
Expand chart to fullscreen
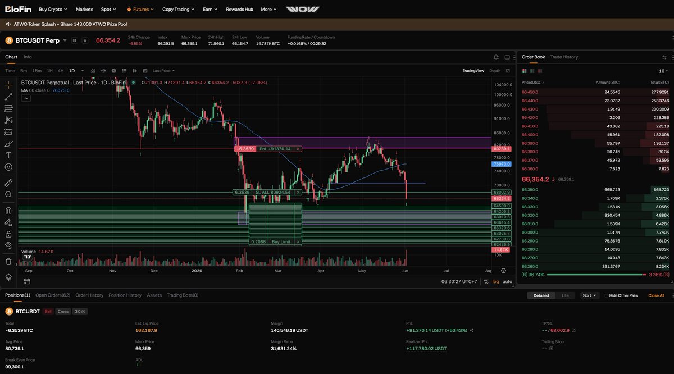(508, 71)
